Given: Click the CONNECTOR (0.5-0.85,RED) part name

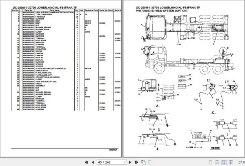Looking at the screenshot, I should click(47, 77).
